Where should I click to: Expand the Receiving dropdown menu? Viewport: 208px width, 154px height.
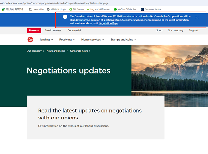[x=67, y=40]
